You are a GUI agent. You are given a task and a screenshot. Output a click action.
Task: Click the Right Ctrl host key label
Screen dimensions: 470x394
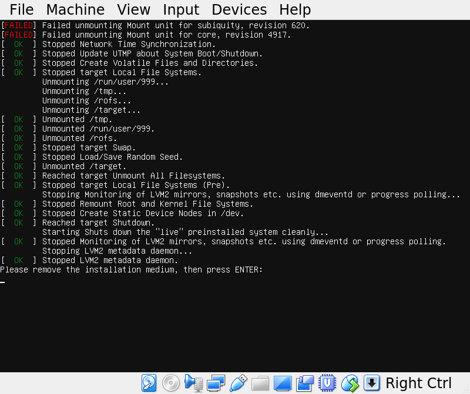pyautogui.click(x=418, y=383)
